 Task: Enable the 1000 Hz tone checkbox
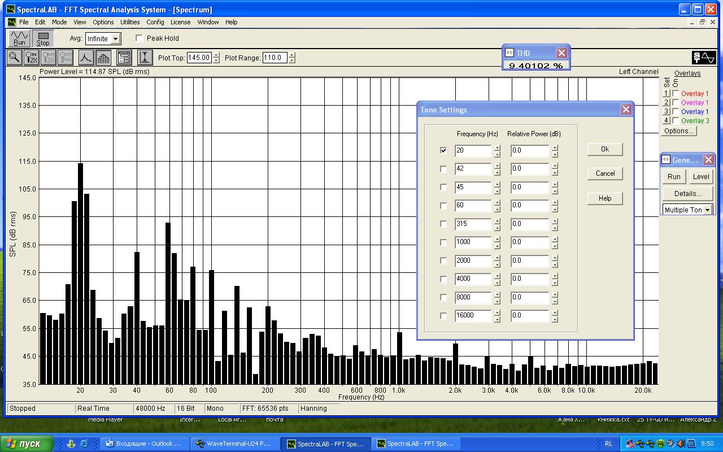443,242
